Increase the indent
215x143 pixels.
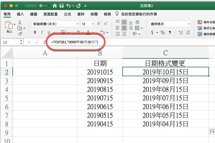click(x=124, y=34)
